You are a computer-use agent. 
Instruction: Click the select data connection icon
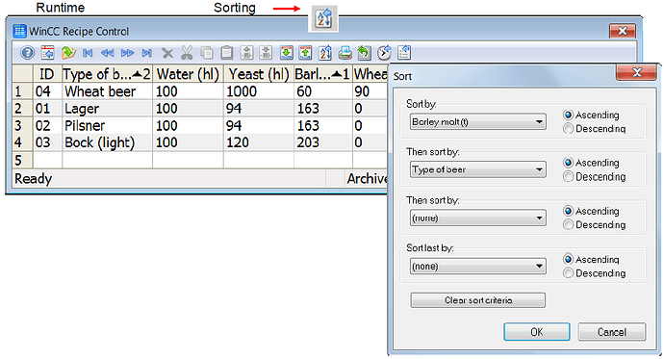[68, 53]
